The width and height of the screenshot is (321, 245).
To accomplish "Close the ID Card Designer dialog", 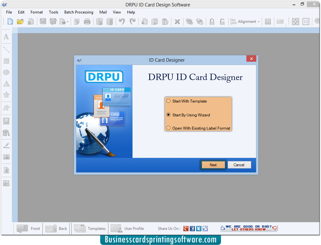I will click(252, 59).
